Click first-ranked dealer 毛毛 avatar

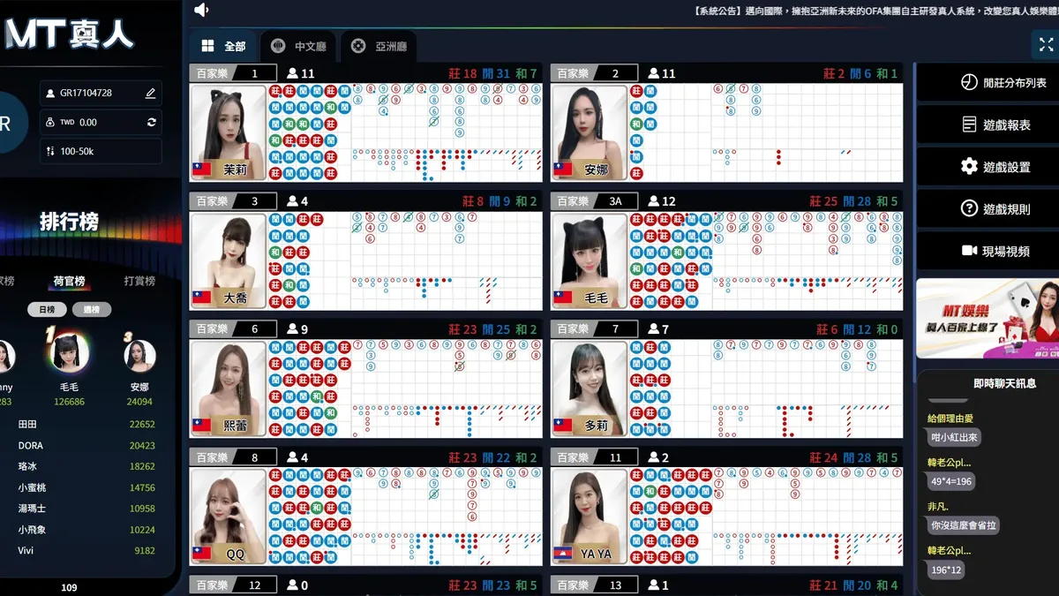point(69,353)
